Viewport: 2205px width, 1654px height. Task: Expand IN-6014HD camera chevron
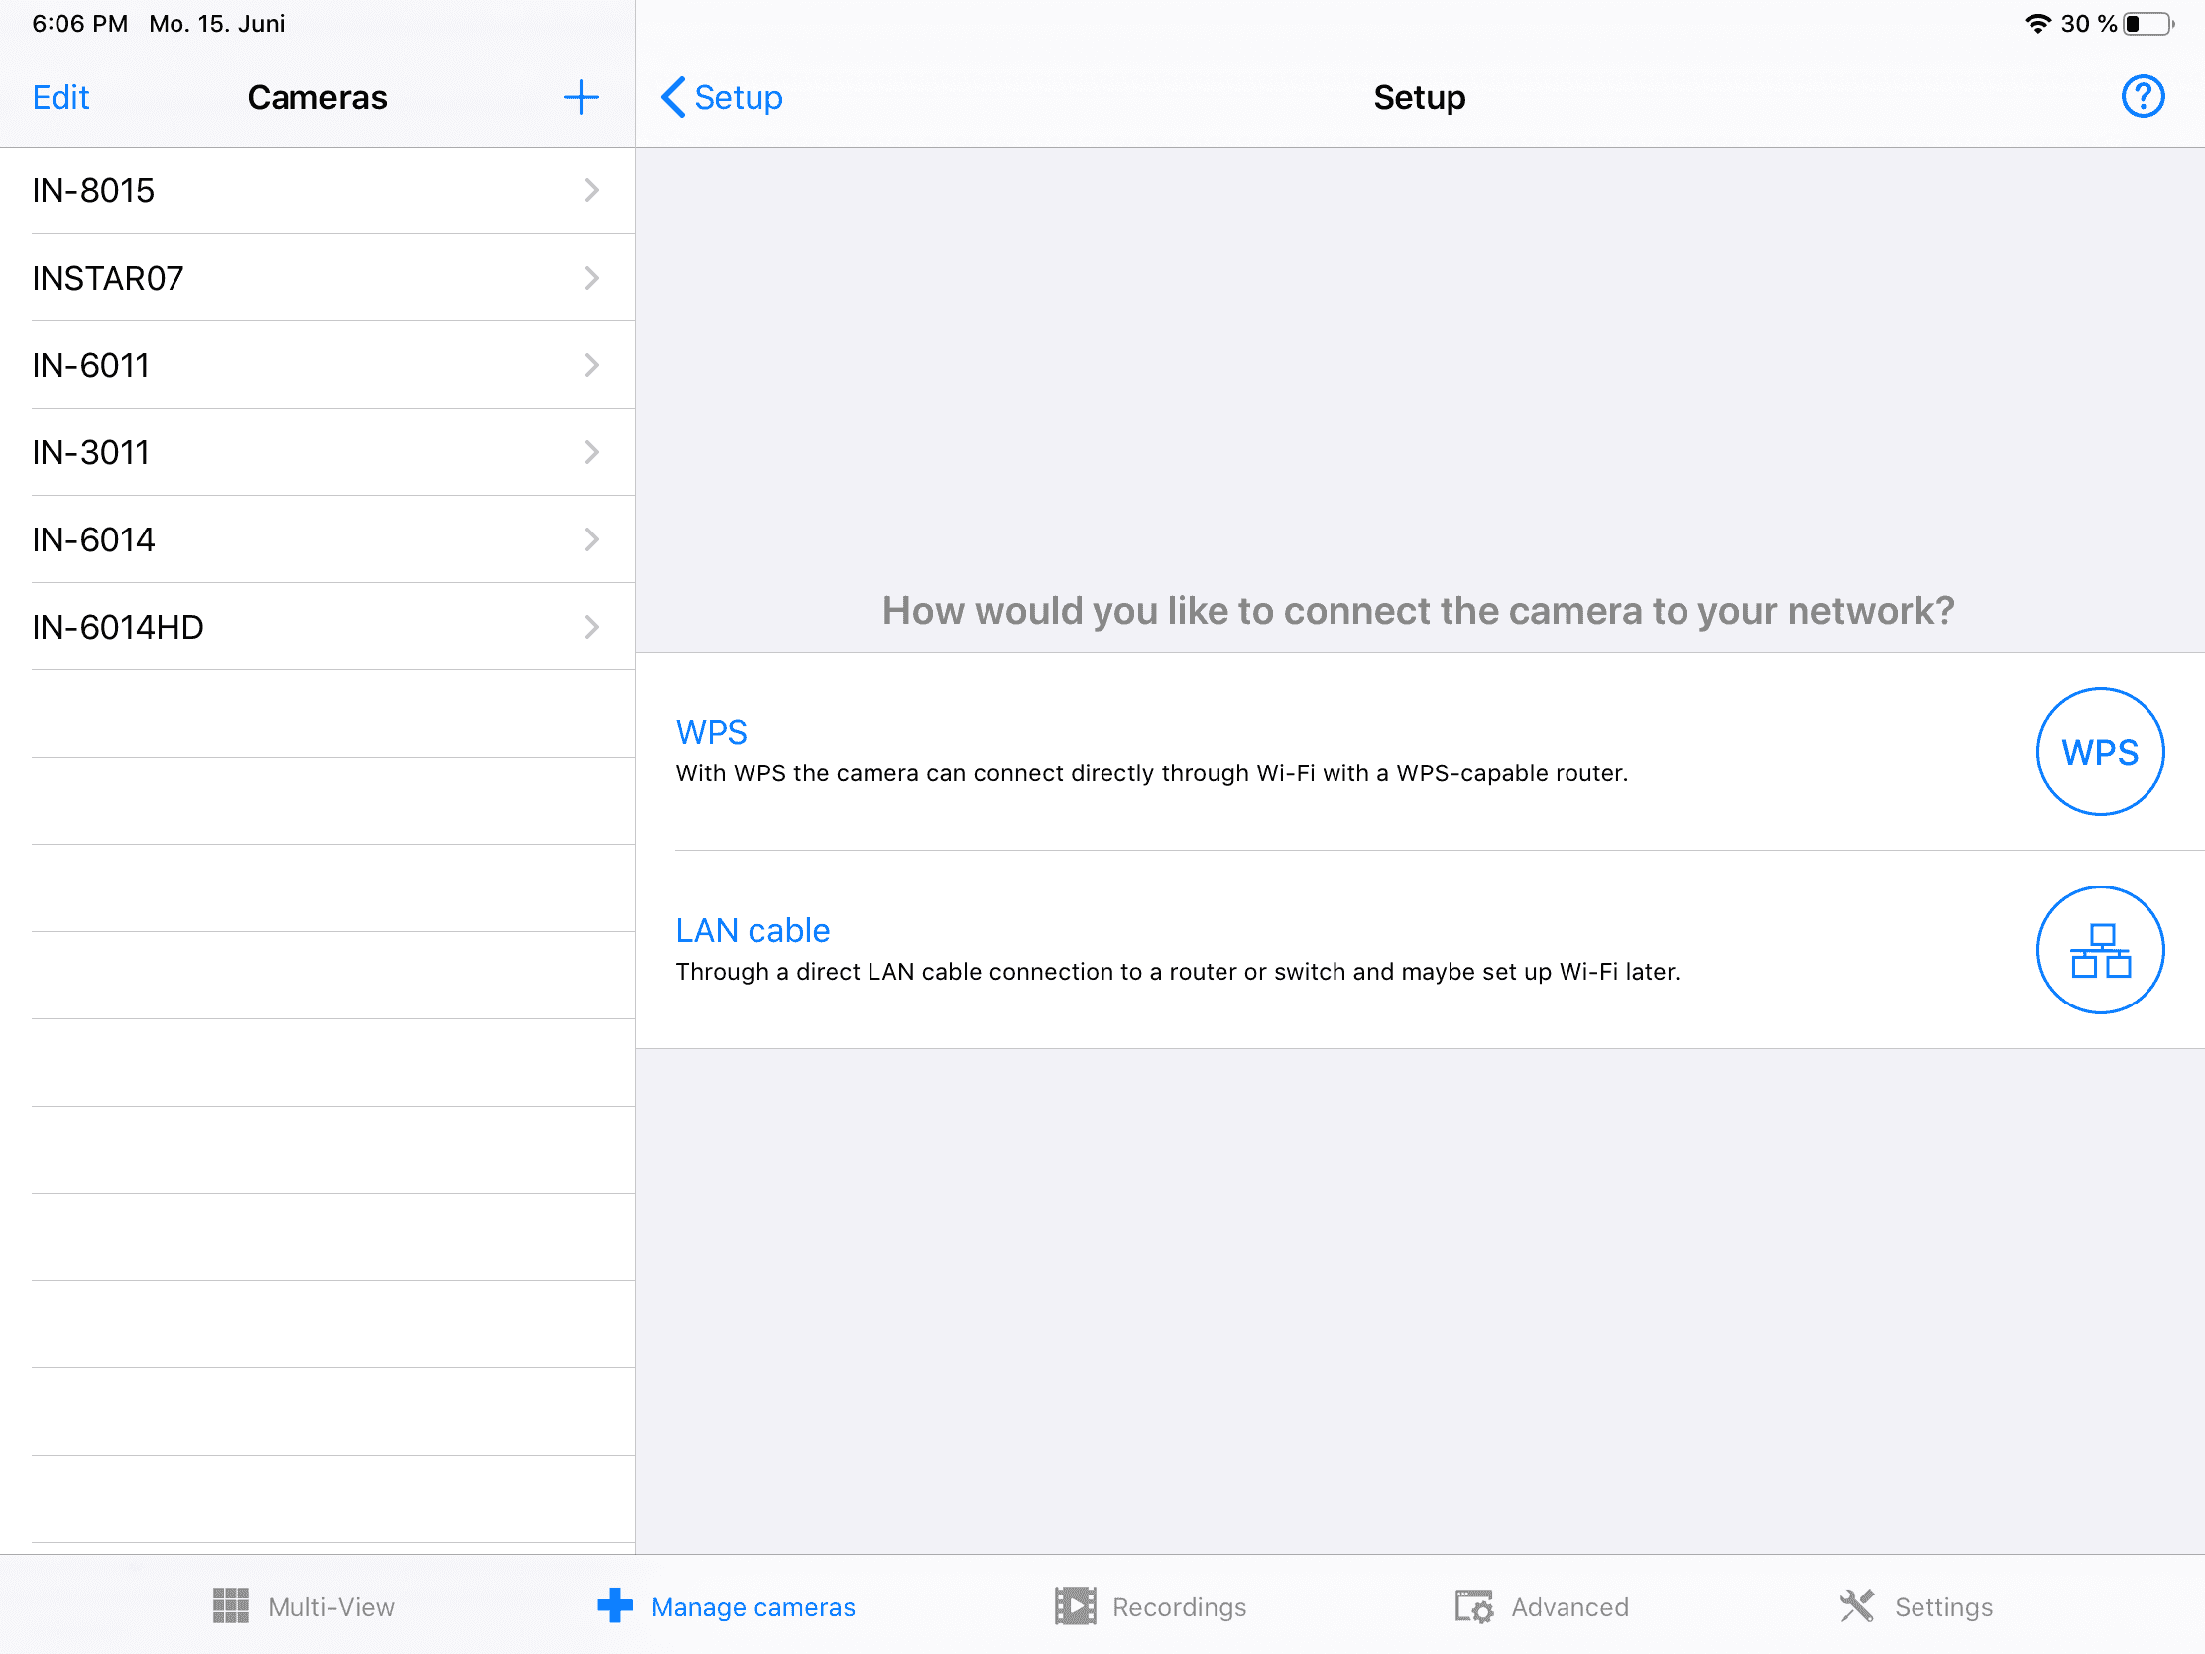tap(591, 626)
